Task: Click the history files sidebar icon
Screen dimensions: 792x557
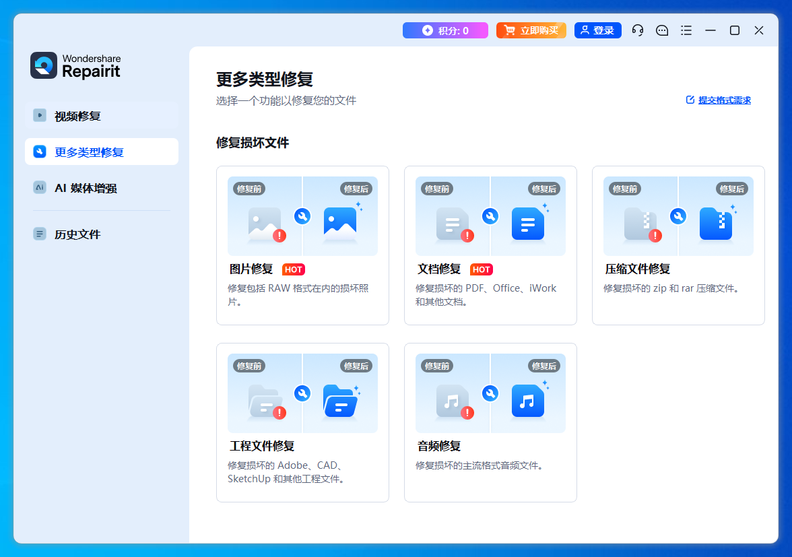Action: pos(39,232)
